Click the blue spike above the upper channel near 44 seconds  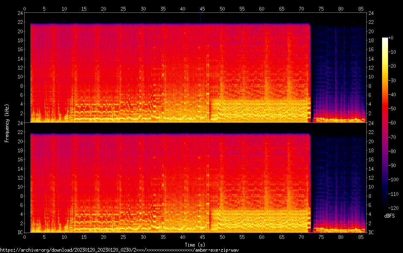click(x=200, y=18)
